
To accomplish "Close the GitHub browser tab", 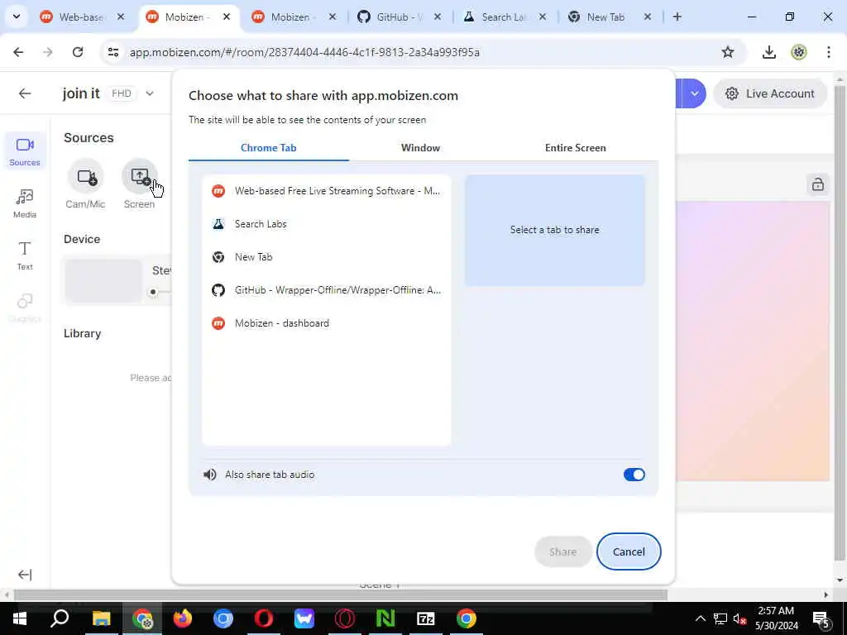I will click(x=437, y=17).
